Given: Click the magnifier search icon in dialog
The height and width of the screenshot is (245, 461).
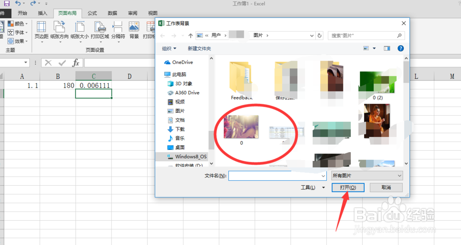Looking at the screenshot, I should pyautogui.click(x=399, y=35).
